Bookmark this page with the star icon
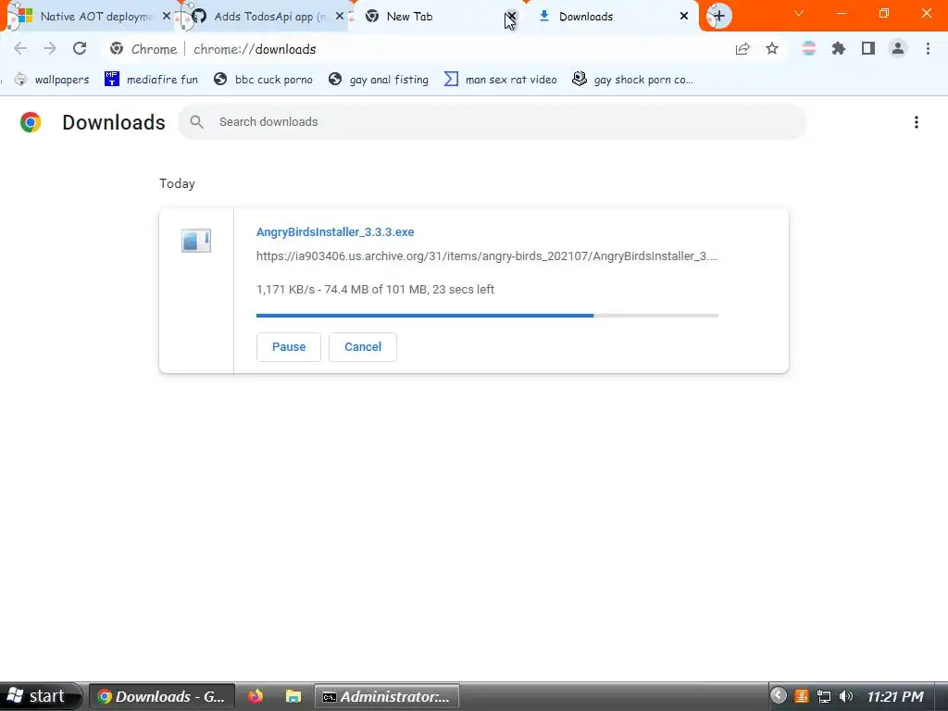Image resolution: width=948 pixels, height=711 pixels. click(x=772, y=49)
